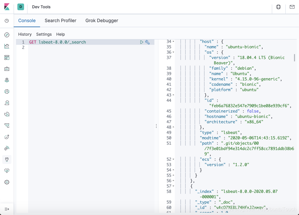Open request options wrench icon
The width and height of the screenshot is (299, 215).
pyautogui.click(x=147, y=42)
